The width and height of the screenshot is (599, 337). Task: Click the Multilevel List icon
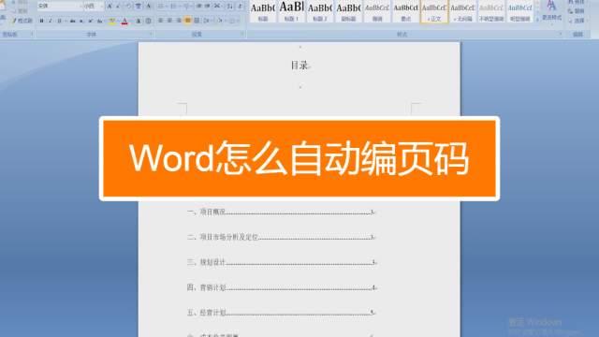click(x=187, y=7)
